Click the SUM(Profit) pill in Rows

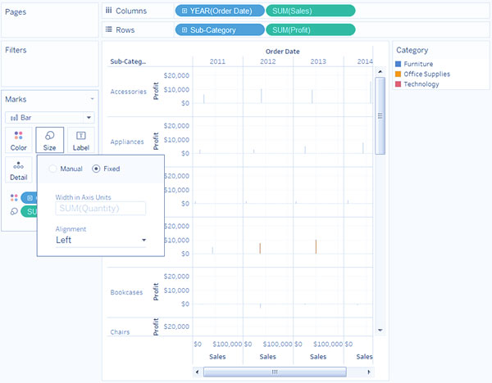click(311, 30)
